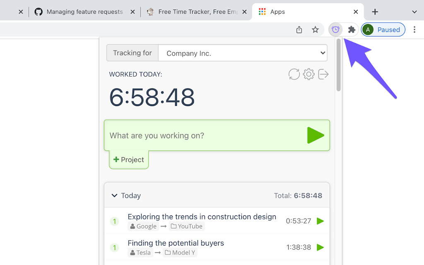Click the share page icon
The image size is (424, 265).
click(299, 29)
